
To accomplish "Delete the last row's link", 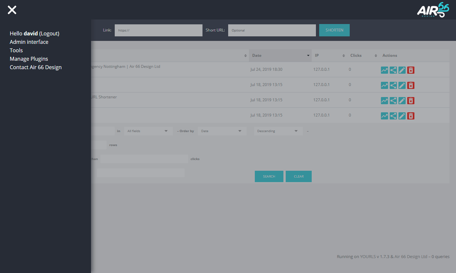I will pyautogui.click(x=411, y=116).
